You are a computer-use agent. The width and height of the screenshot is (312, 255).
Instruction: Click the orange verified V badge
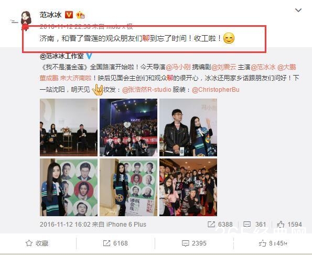69,15
